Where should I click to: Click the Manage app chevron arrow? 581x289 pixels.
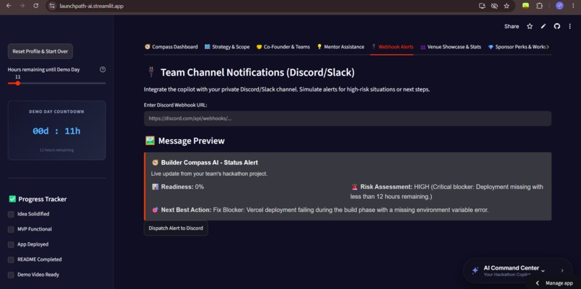[537, 283]
